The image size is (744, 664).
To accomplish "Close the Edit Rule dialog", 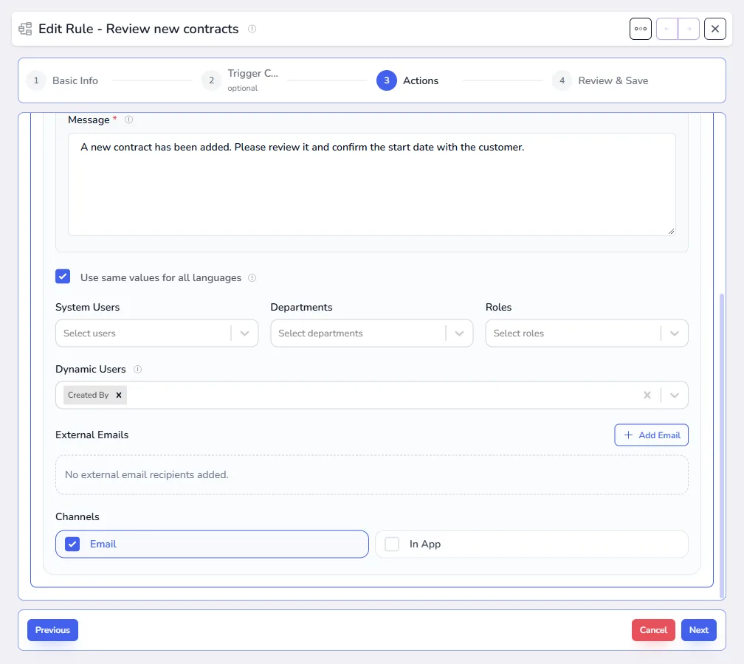I will click(714, 29).
